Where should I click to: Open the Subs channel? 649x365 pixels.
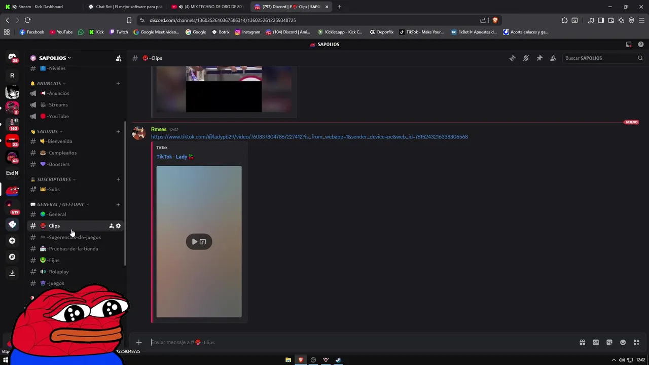click(76, 190)
